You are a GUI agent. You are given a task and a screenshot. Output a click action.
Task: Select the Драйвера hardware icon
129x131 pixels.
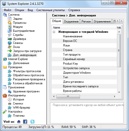(x=10, y=39)
